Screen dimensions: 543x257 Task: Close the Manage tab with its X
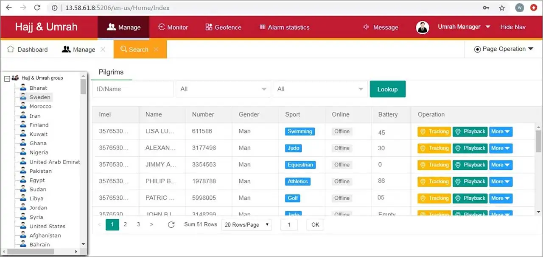click(103, 50)
